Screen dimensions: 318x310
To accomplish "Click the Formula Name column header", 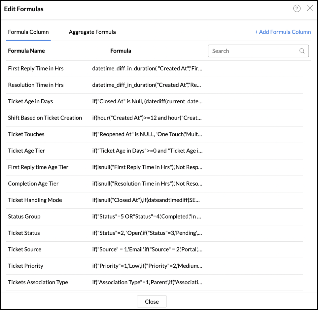I will tap(26, 51).
